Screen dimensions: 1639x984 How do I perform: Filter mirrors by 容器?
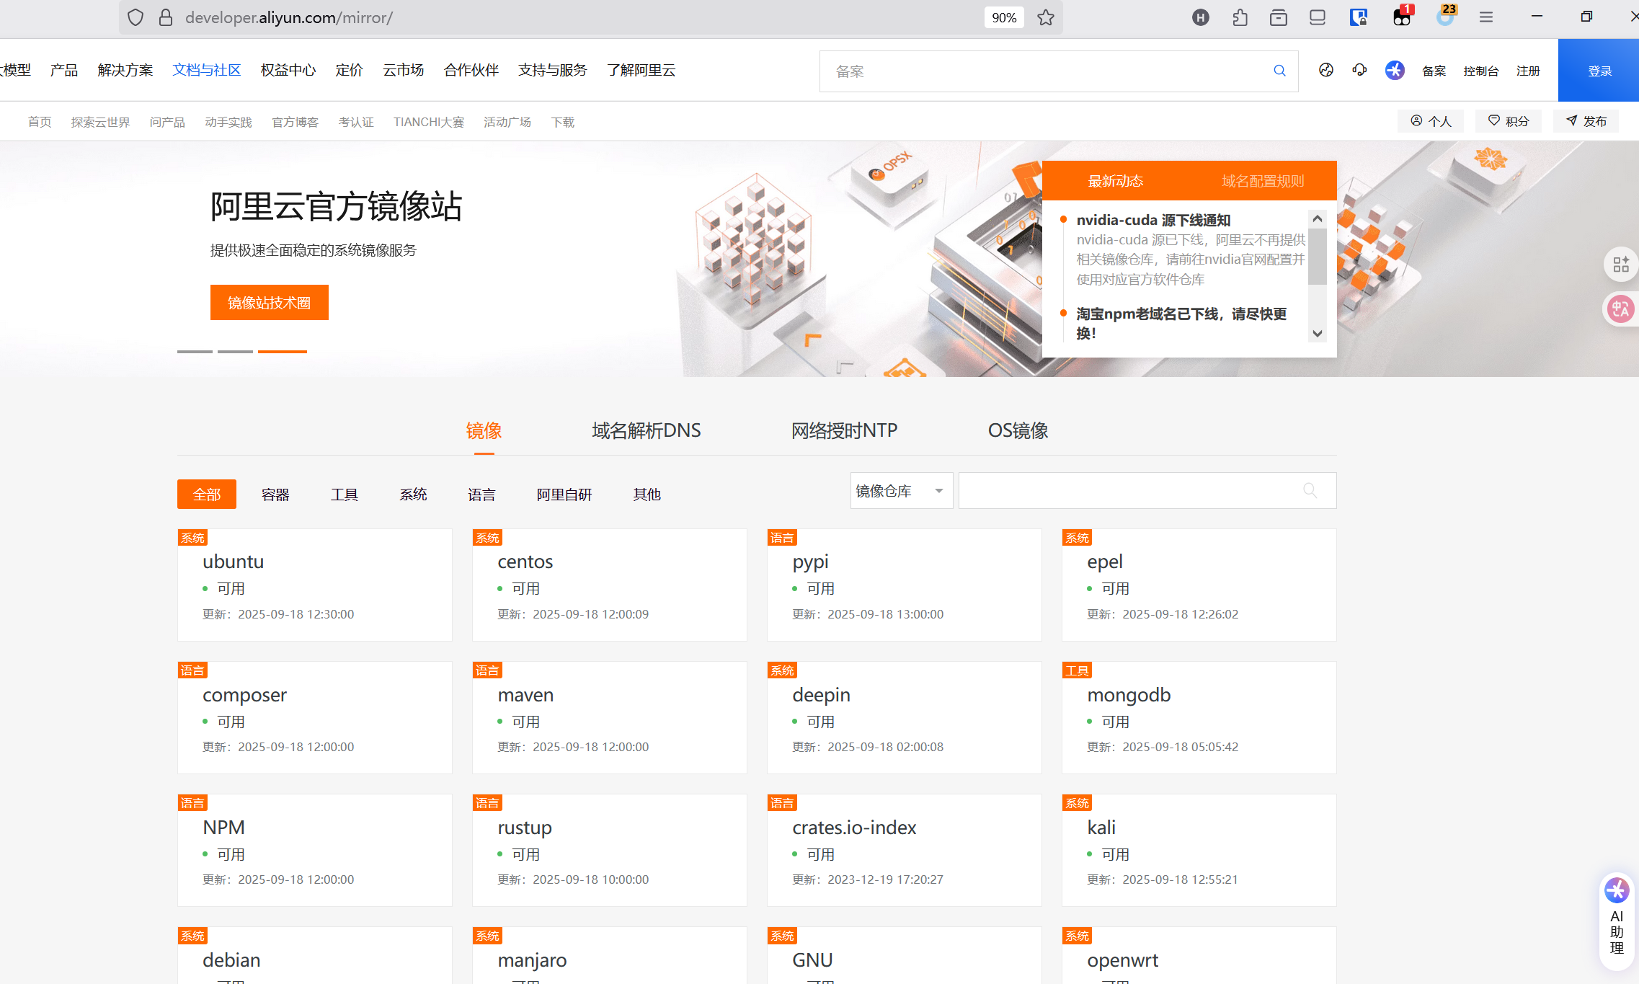point(275,495)
